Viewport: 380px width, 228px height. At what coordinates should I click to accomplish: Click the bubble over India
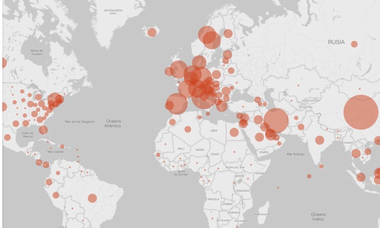[320, 140]
